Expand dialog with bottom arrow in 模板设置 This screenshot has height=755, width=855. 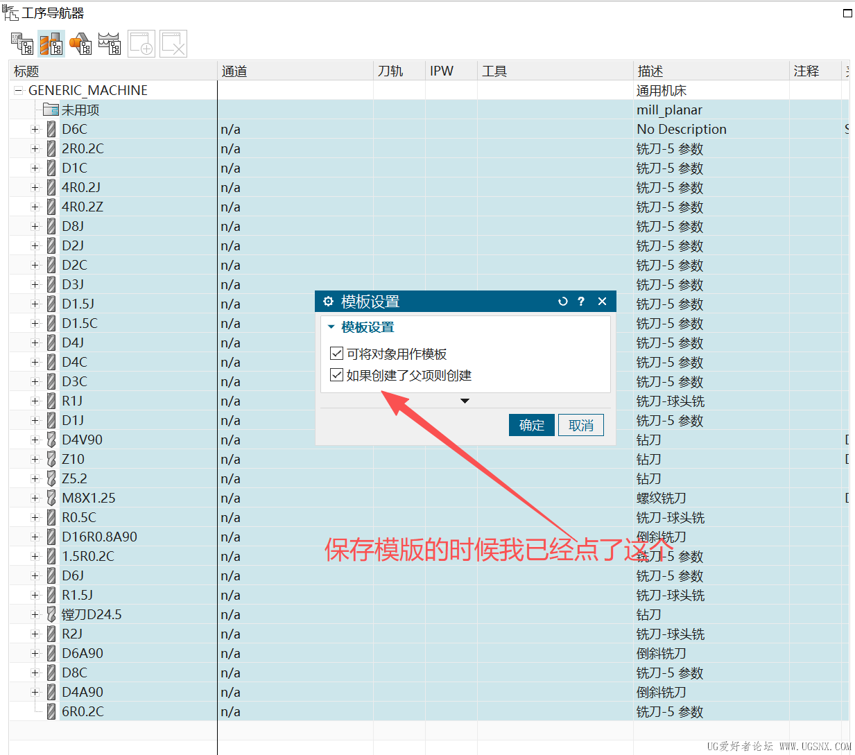pyautogui.click(x=465, y=401)
